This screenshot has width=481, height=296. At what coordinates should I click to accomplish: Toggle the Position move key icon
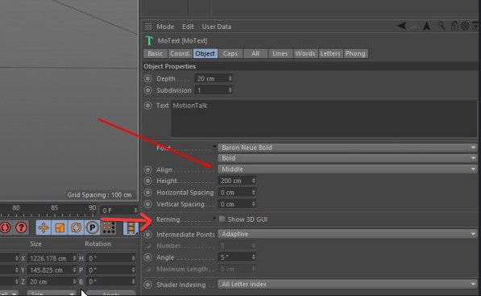click(44, 227)
